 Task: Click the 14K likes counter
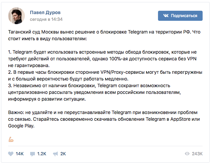click(20, 154)
